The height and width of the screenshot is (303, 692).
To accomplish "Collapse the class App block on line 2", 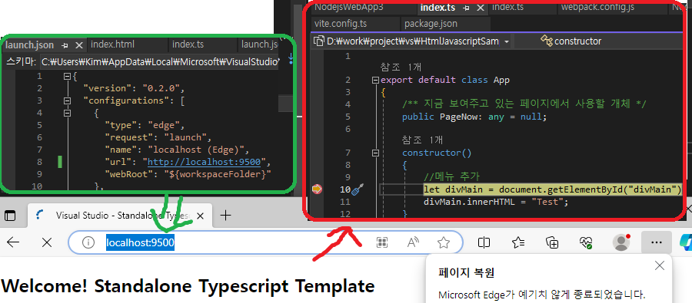I will click(375, 80).
